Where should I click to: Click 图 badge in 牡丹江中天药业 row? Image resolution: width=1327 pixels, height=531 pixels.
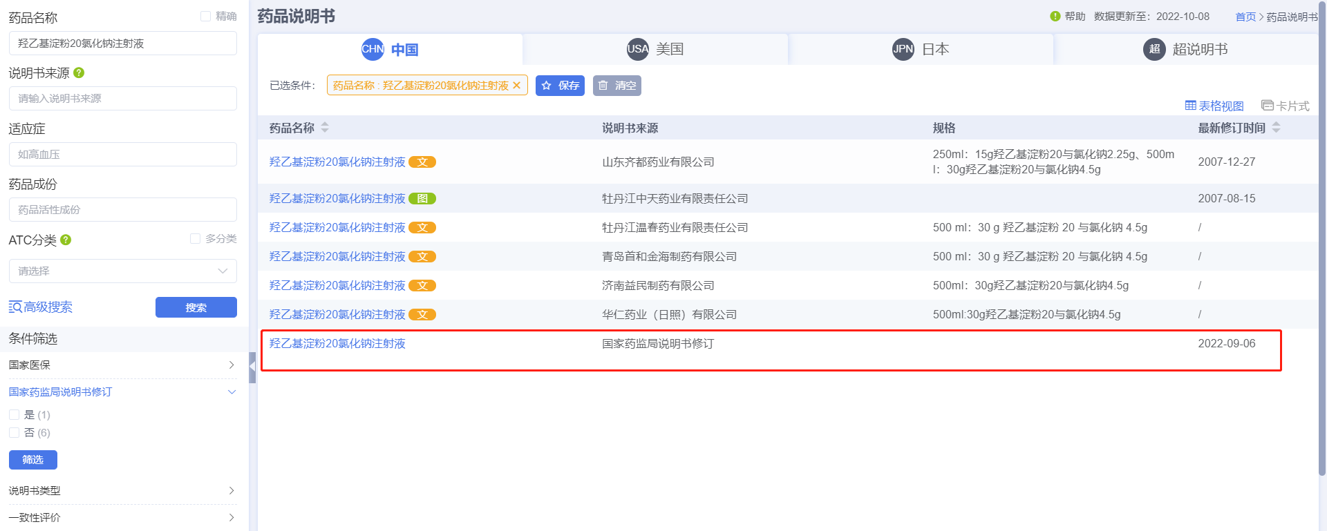point(422,199)
